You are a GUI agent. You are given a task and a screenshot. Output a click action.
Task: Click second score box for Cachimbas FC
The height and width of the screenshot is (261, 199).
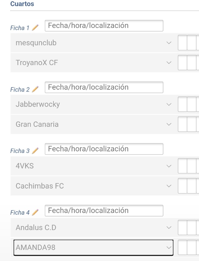192,186
